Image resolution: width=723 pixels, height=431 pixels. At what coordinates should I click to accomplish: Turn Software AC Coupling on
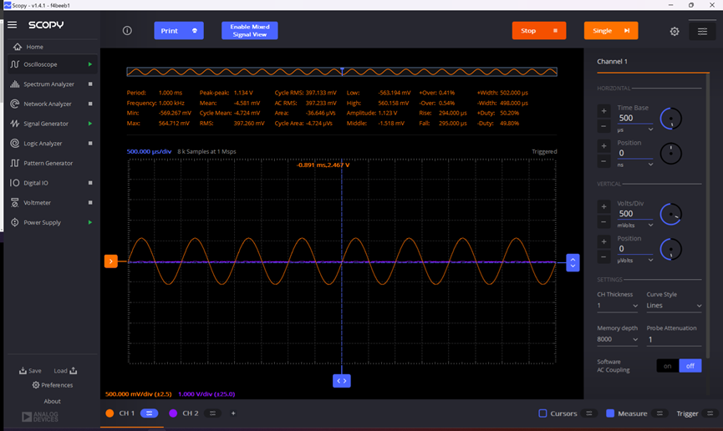point(667,366)
